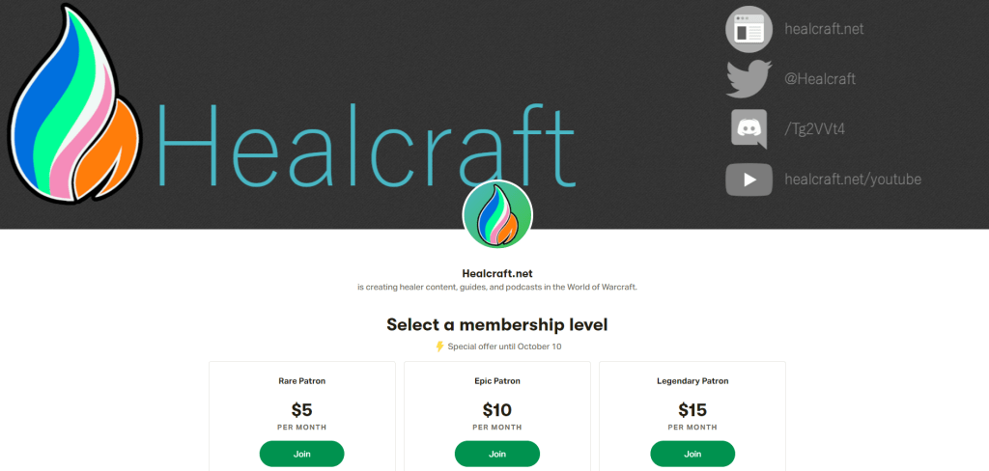989x471 pixels.
Task: Join the $15 Legendary Patron tier
Action: coord(692,454)
